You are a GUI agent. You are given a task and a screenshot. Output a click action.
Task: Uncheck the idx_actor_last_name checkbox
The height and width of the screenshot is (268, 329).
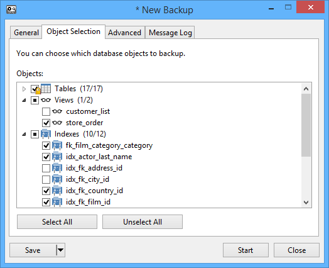point(46,157)
